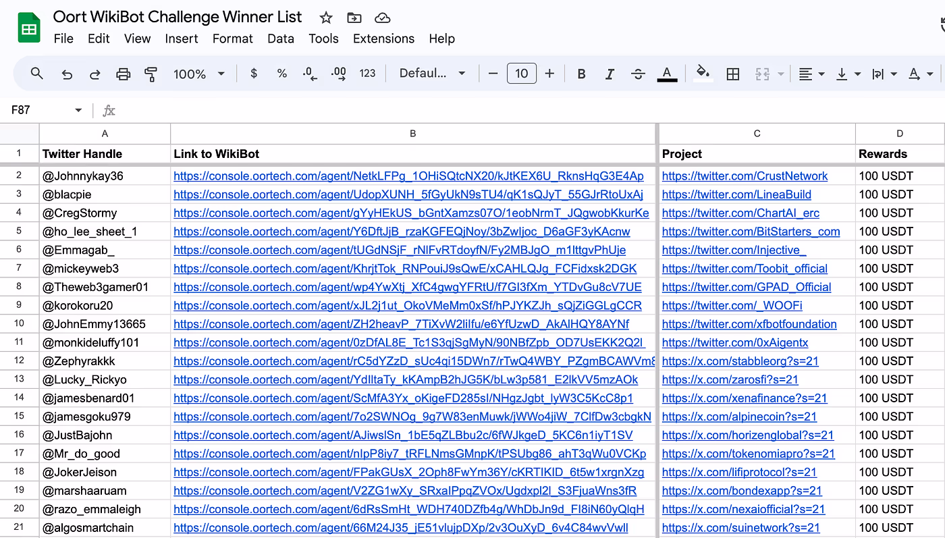Image resolution: width=945 pixels, height=538 pixels.
Task: Select the Rewards header cell
Action: pos(900,154)
